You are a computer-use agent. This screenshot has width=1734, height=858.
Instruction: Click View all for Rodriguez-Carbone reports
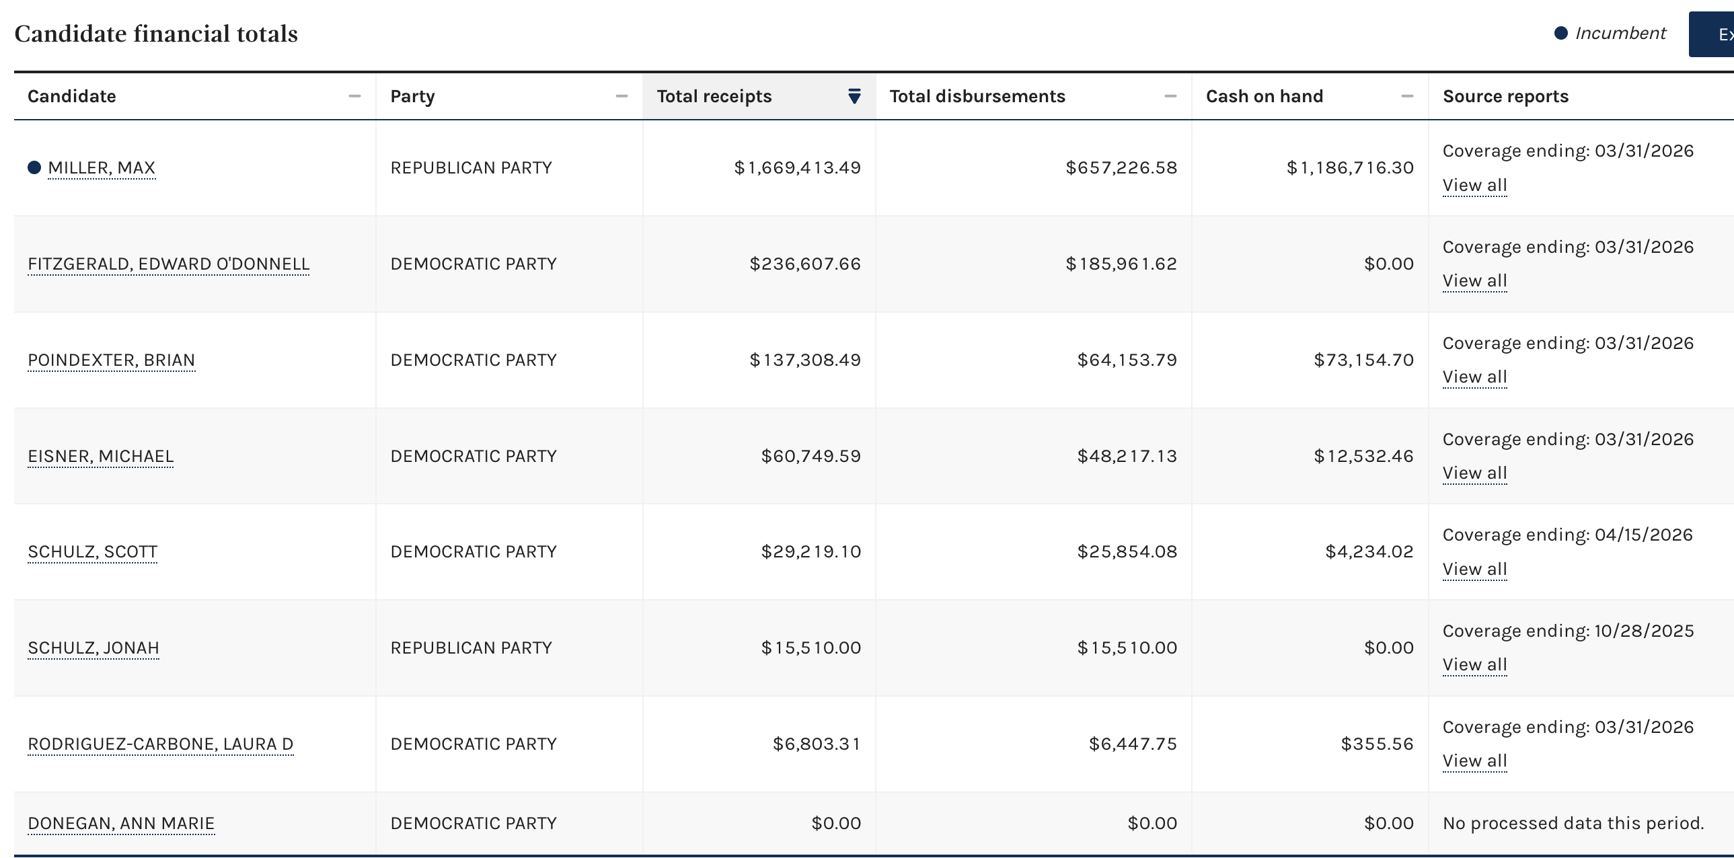point(1474,761)
